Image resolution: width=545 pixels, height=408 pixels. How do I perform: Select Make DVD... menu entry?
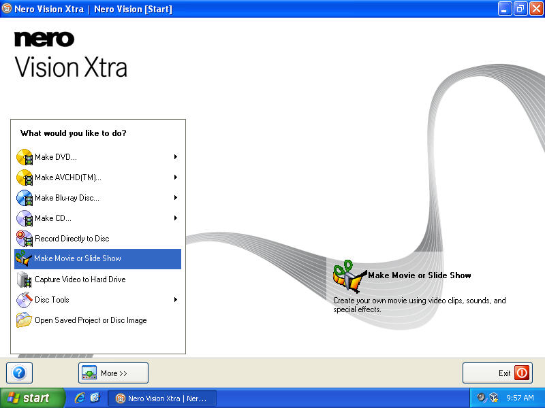[97, 157]
